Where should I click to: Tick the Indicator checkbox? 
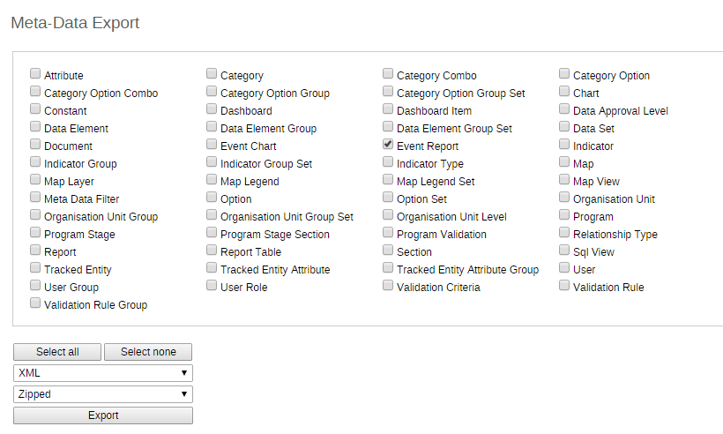point(564,145)
